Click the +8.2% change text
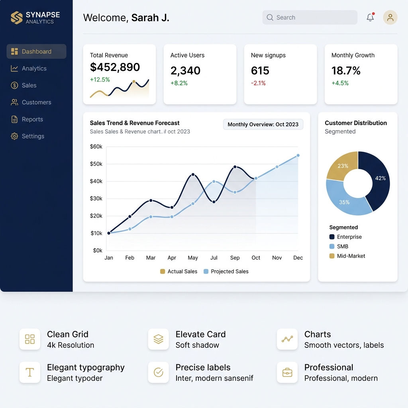This screenshot has height=408, width=408. pyautogui.click(x=179, y=83)
